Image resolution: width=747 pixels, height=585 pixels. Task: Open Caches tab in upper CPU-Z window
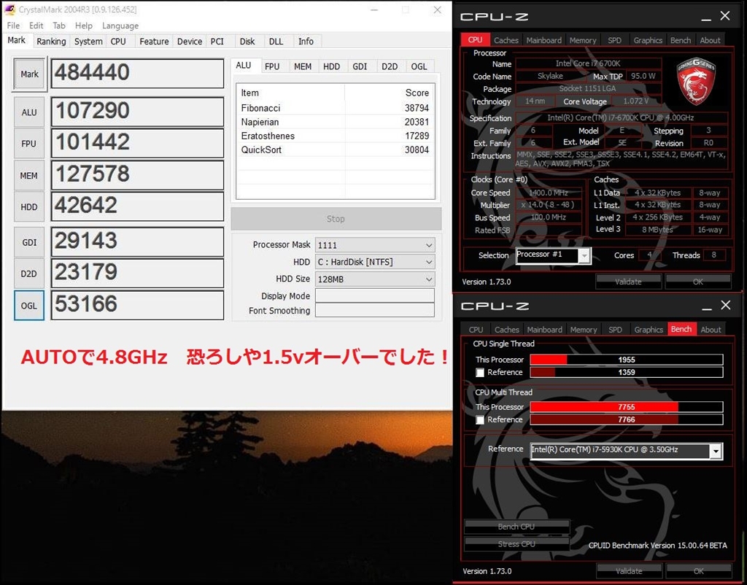pyautogui.click(x=506, y=41)
